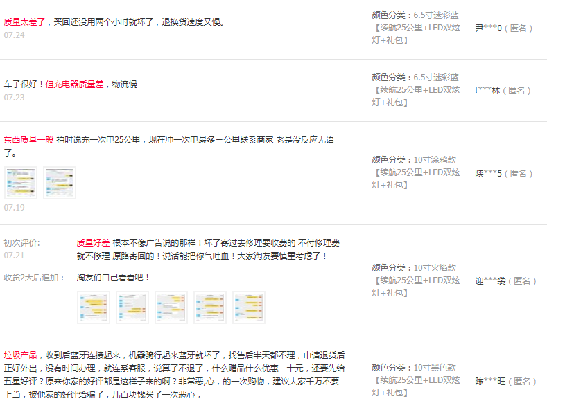View third photo under 淘友们自己看看吧
565x401 pixels.
(x=171, y=308)
